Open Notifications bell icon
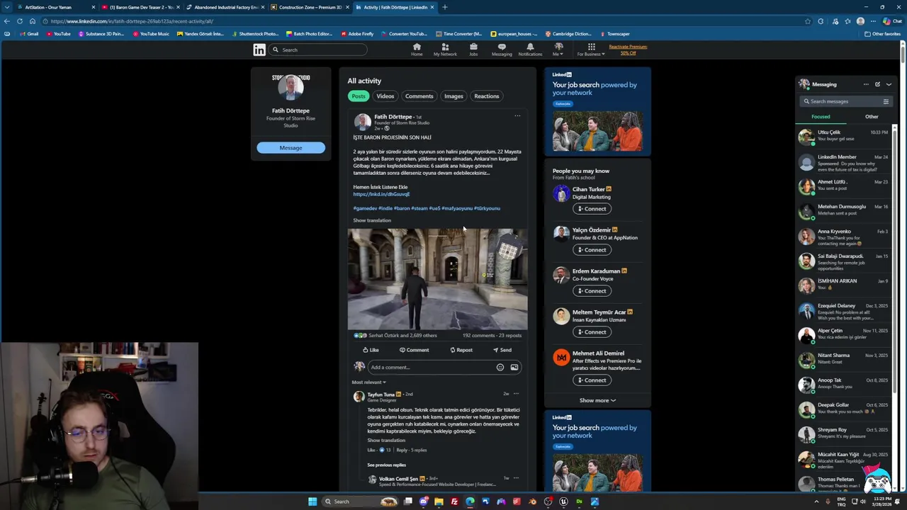The width and height of the screenshot is (907, 510). [x=530, y=49]
